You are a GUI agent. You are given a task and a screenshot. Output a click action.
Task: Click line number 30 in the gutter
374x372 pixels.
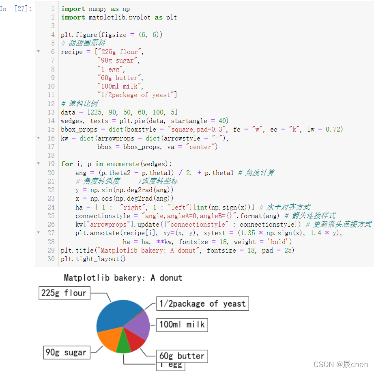pyautogui.click(x=51, y=259)
